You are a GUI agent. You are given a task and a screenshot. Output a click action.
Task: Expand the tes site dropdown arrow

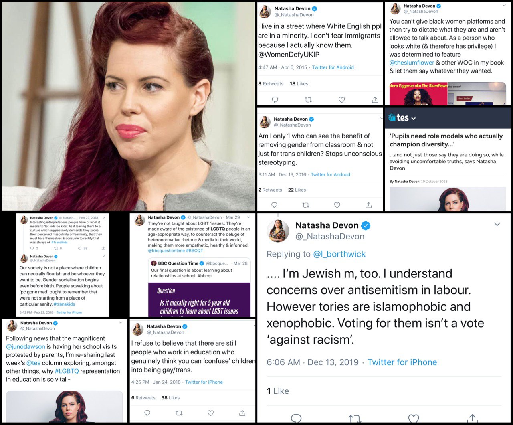pos(414,119)
